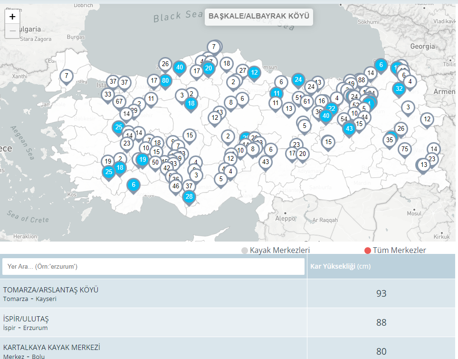
Task: Click the 12 marker near the eastern border
Action: click(427, 119)
